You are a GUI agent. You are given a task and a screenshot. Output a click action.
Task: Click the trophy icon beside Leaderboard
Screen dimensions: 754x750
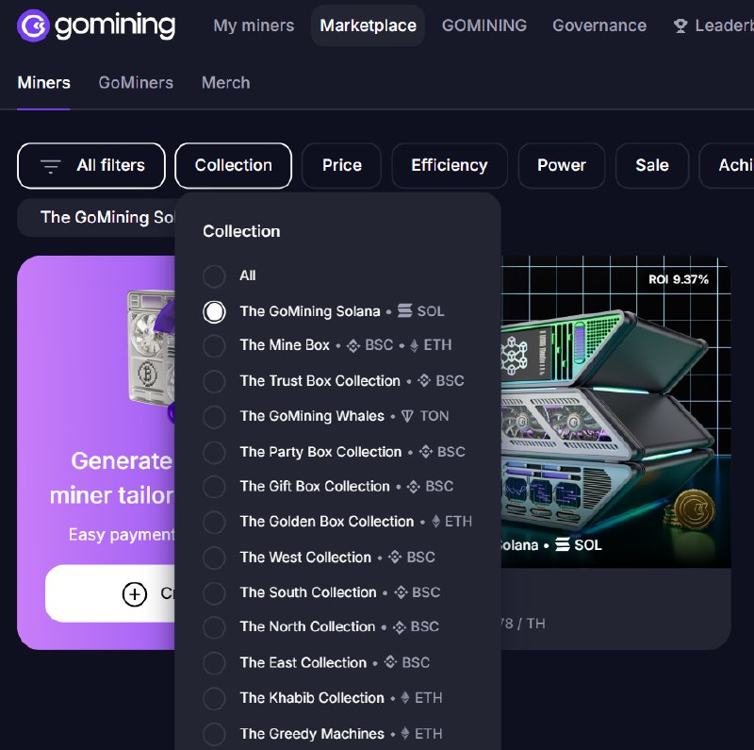coord(680,26)
